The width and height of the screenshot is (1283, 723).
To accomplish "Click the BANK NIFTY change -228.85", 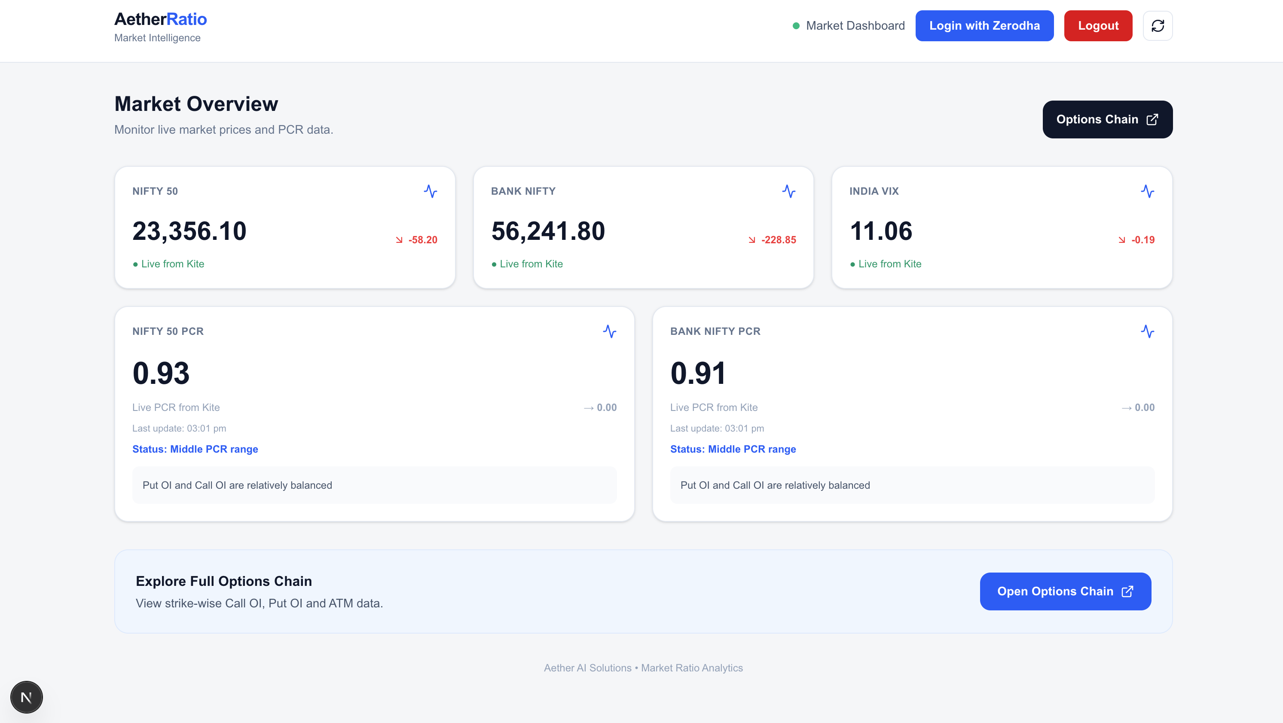I will click(x=779, y=240).
